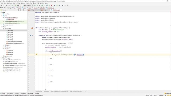The image size is (171, 96).
Task: Click the lightbulb quick-fix icon in gutter
Action: pyautogui.click(x=37, y=54)
